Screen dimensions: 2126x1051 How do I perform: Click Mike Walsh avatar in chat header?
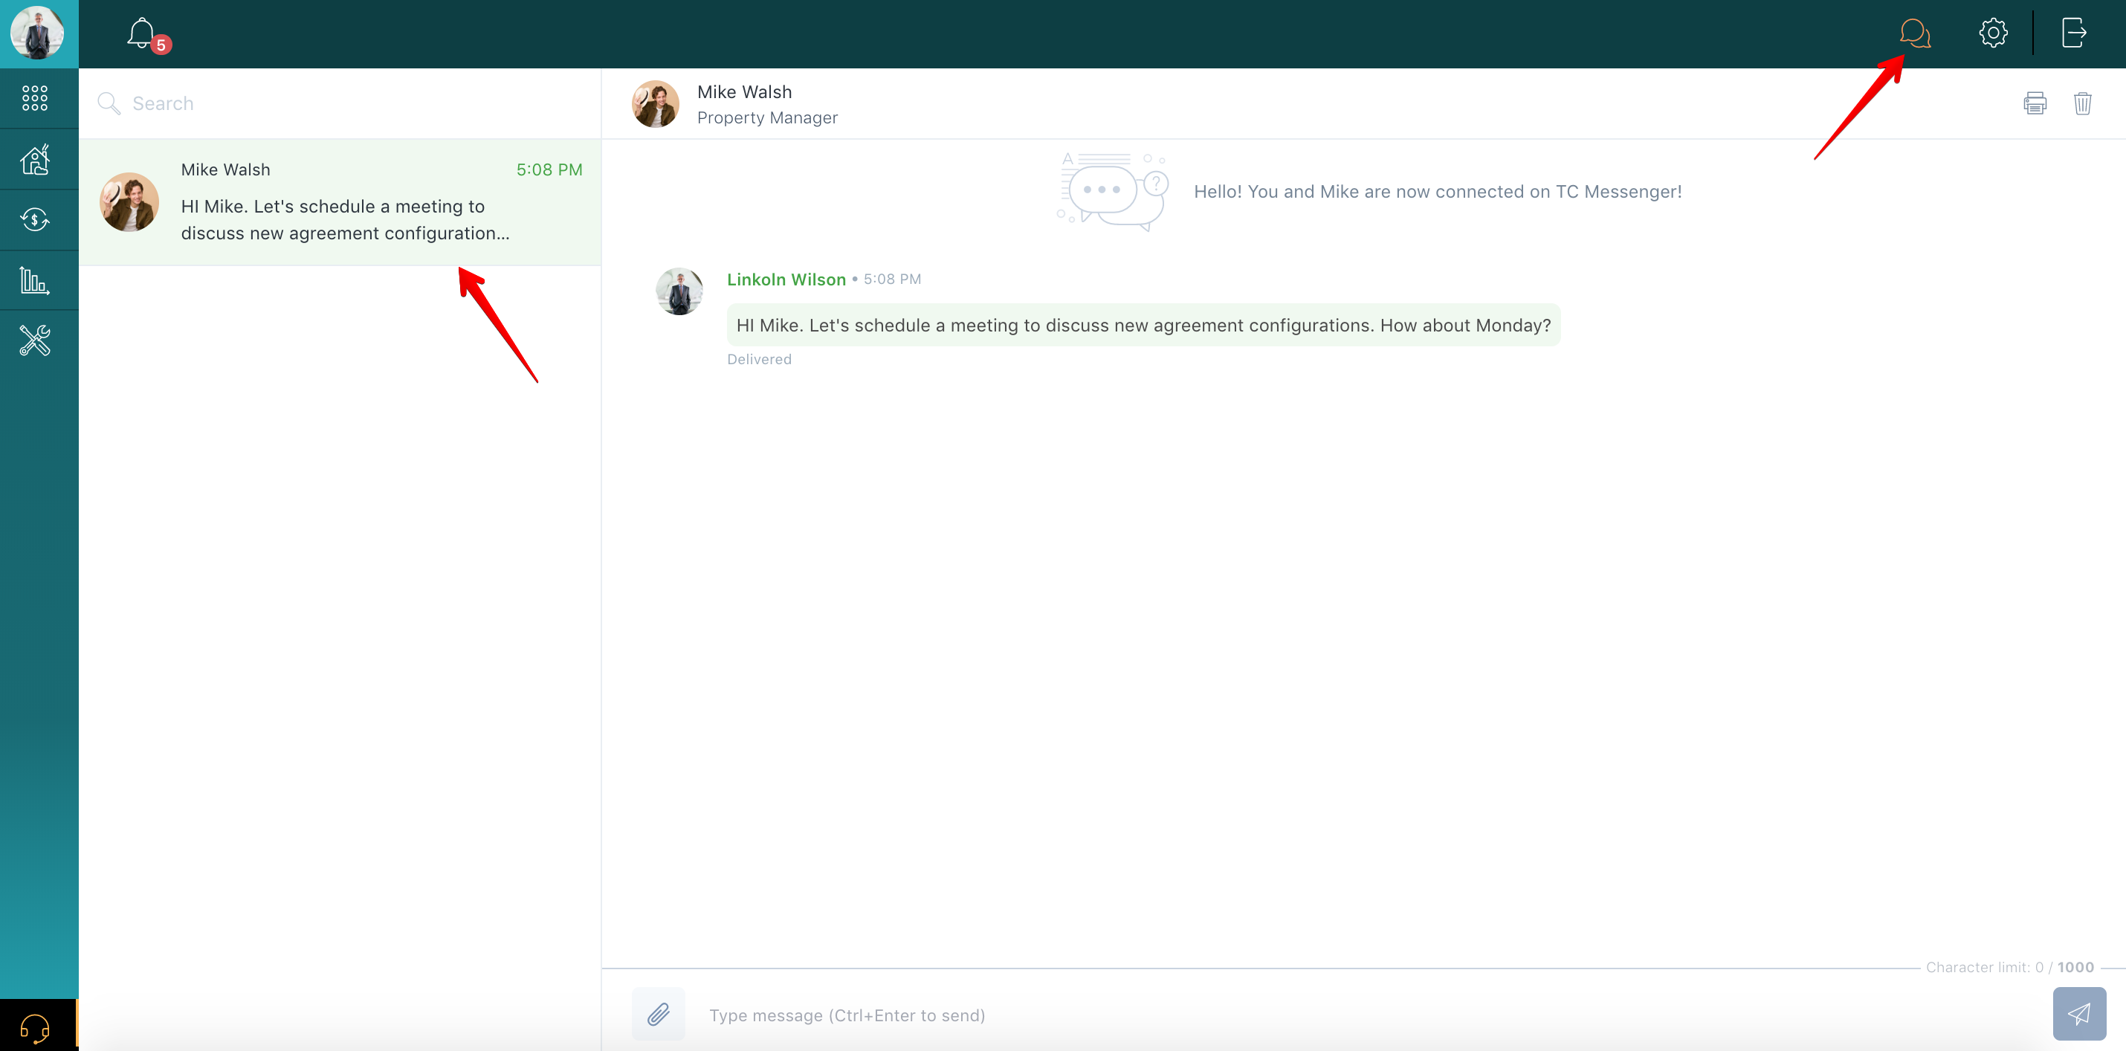tap(656, 103)
